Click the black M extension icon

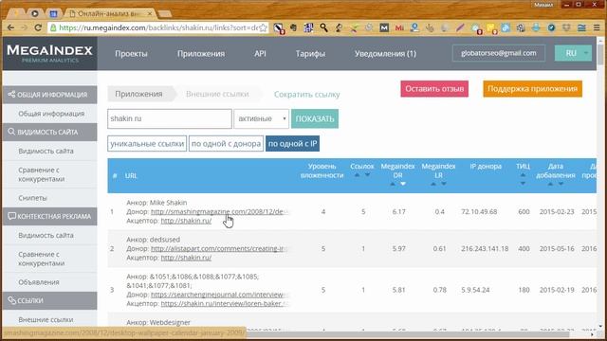(384, 27)
